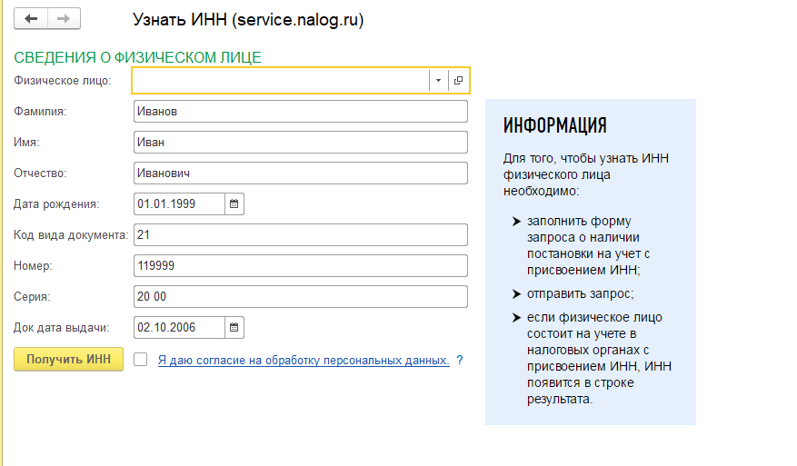Click the Док дата выдачи field
The width and height of the screenshot is (797, 466).
178,328
